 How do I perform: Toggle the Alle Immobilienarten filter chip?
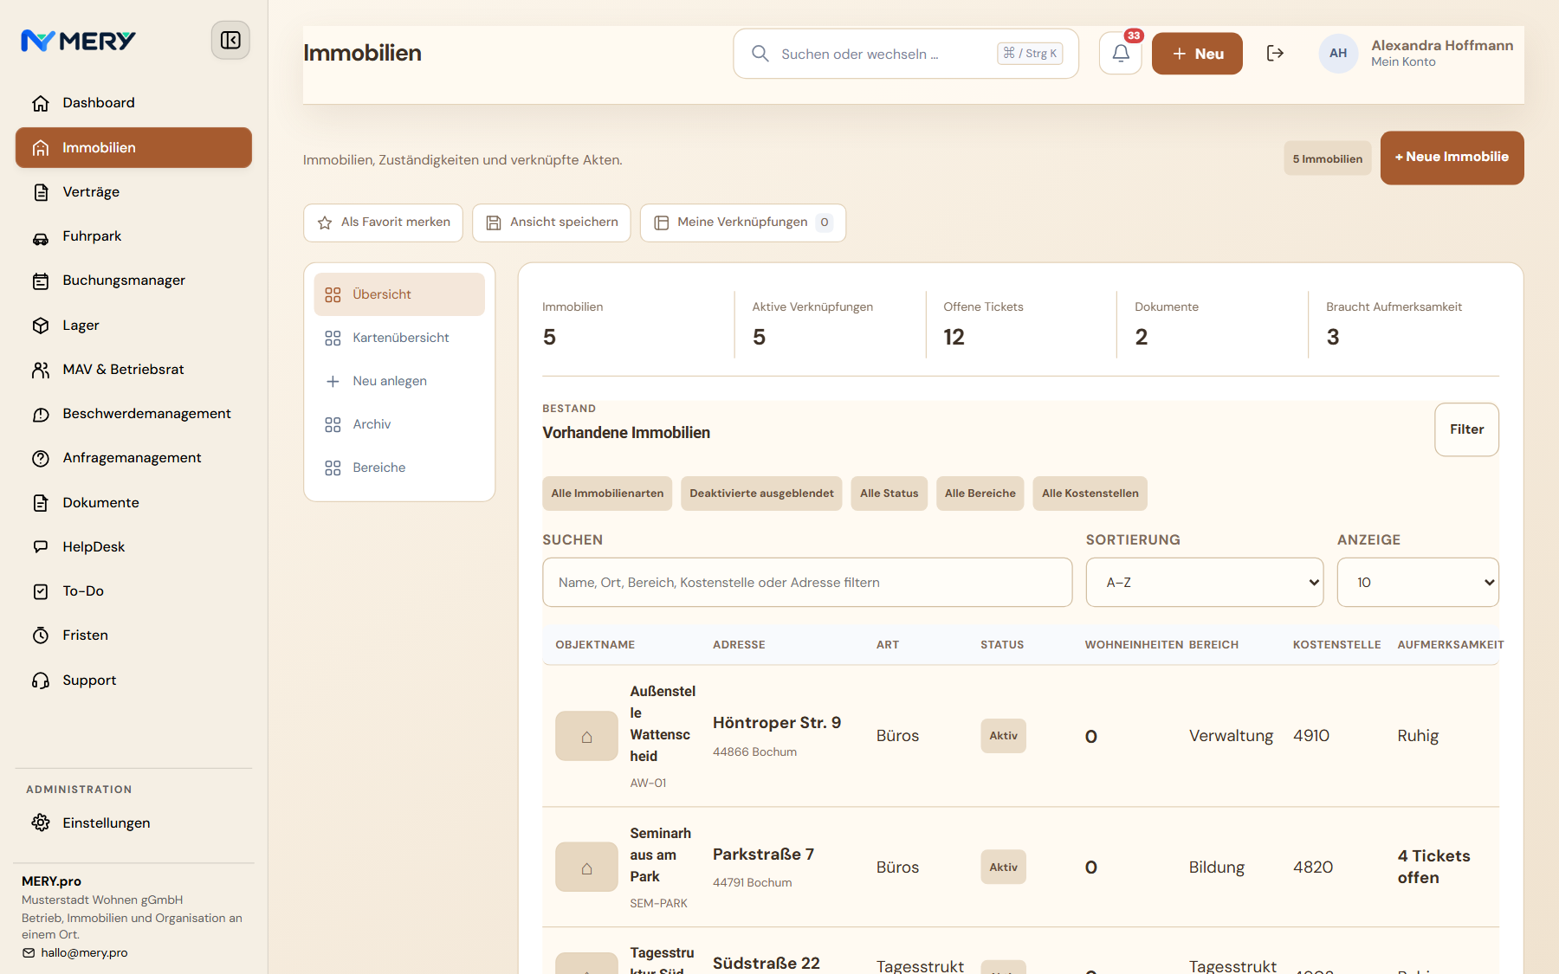[607, 493]
